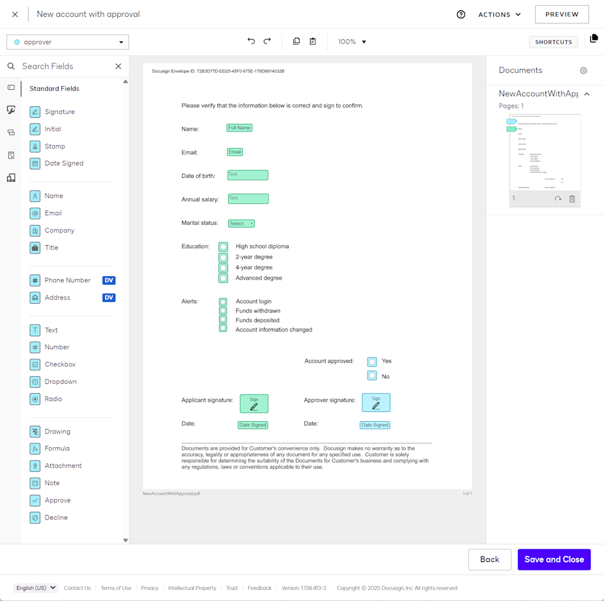
Task: Open PREVIEW mode
Action: click(x=562, y=14)
